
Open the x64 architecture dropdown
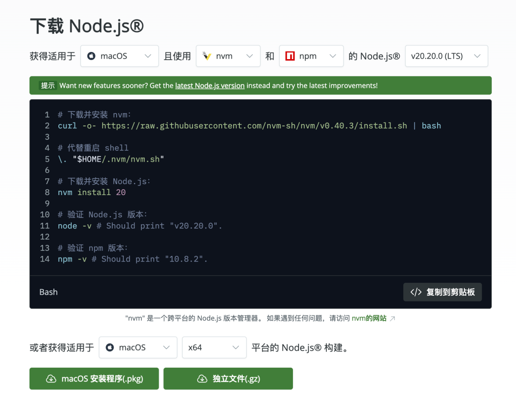click(x=214, y=348)
